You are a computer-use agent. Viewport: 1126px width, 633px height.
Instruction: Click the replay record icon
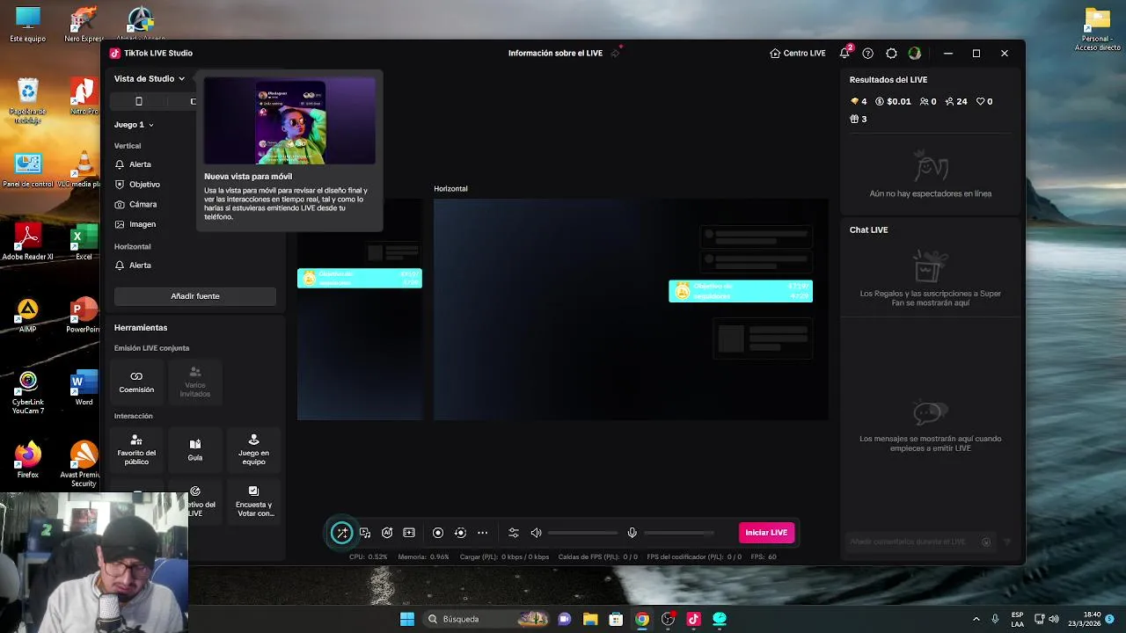[460, 533]
